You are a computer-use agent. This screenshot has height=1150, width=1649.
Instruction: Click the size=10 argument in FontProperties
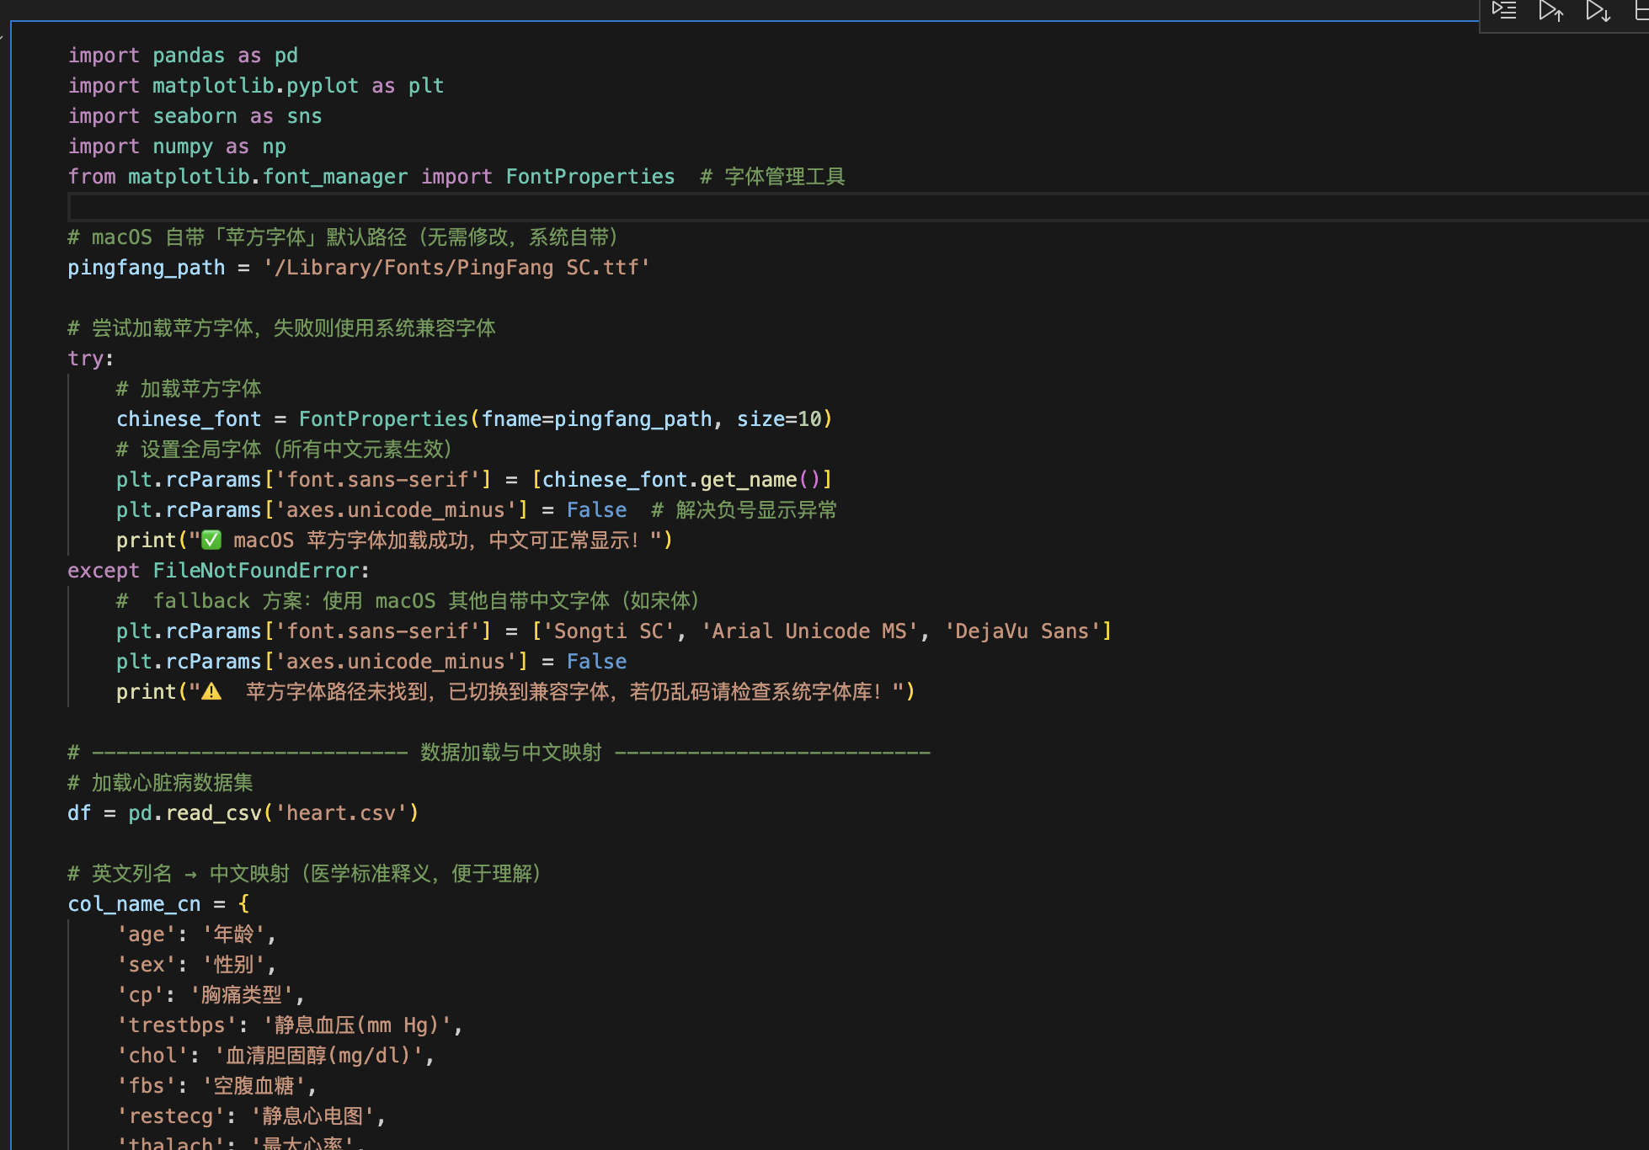[x=779, y=419]
